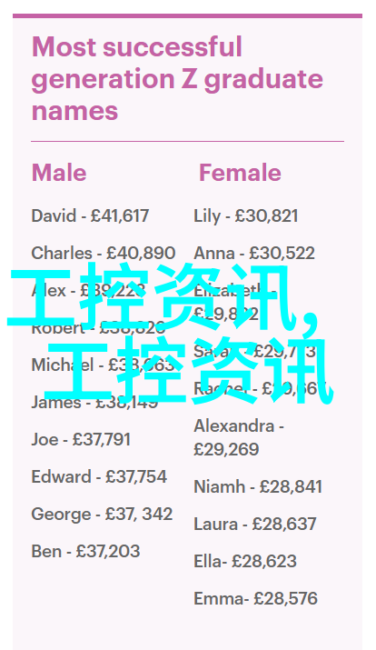Click the Laura - £28,637 entry
This screenshot has width=376, height=650.
[x=255, y=524]
